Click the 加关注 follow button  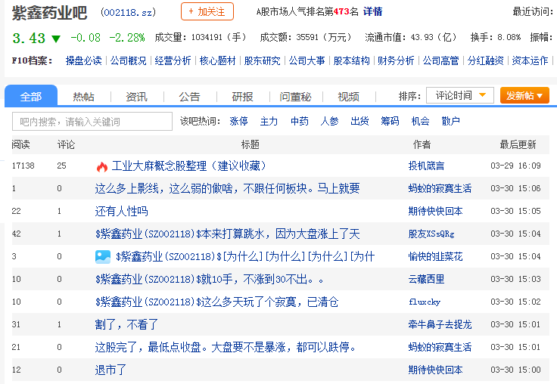click(x=207, y=11)
